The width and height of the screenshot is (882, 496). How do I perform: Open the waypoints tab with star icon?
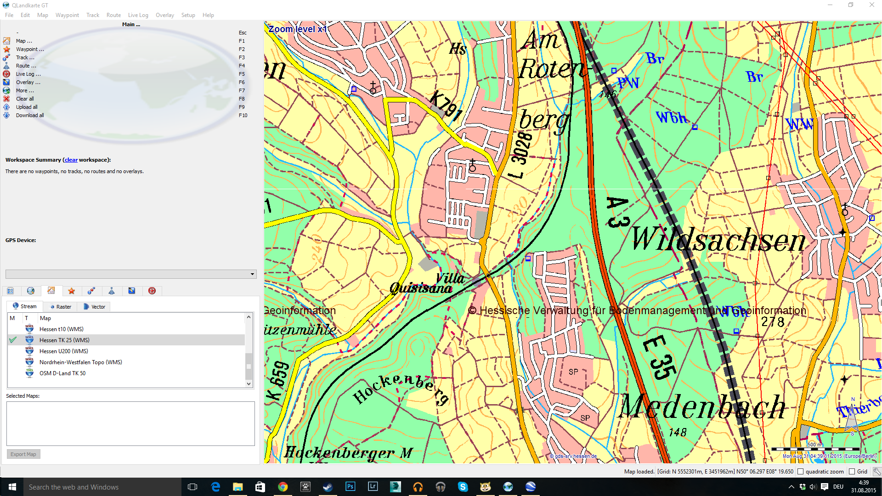[71, 291]
